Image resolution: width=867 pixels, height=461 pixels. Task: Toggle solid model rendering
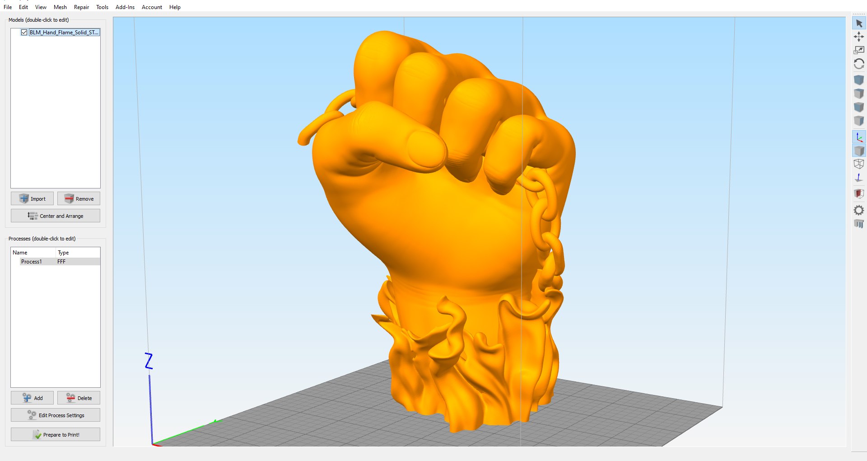pyautogui.click(x=859, y=151)
